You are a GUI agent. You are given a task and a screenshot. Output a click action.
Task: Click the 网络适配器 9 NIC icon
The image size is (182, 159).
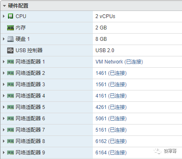(11, 153)
